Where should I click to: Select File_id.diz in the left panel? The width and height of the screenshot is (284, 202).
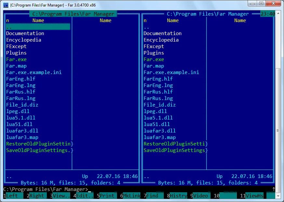(22, 105)
